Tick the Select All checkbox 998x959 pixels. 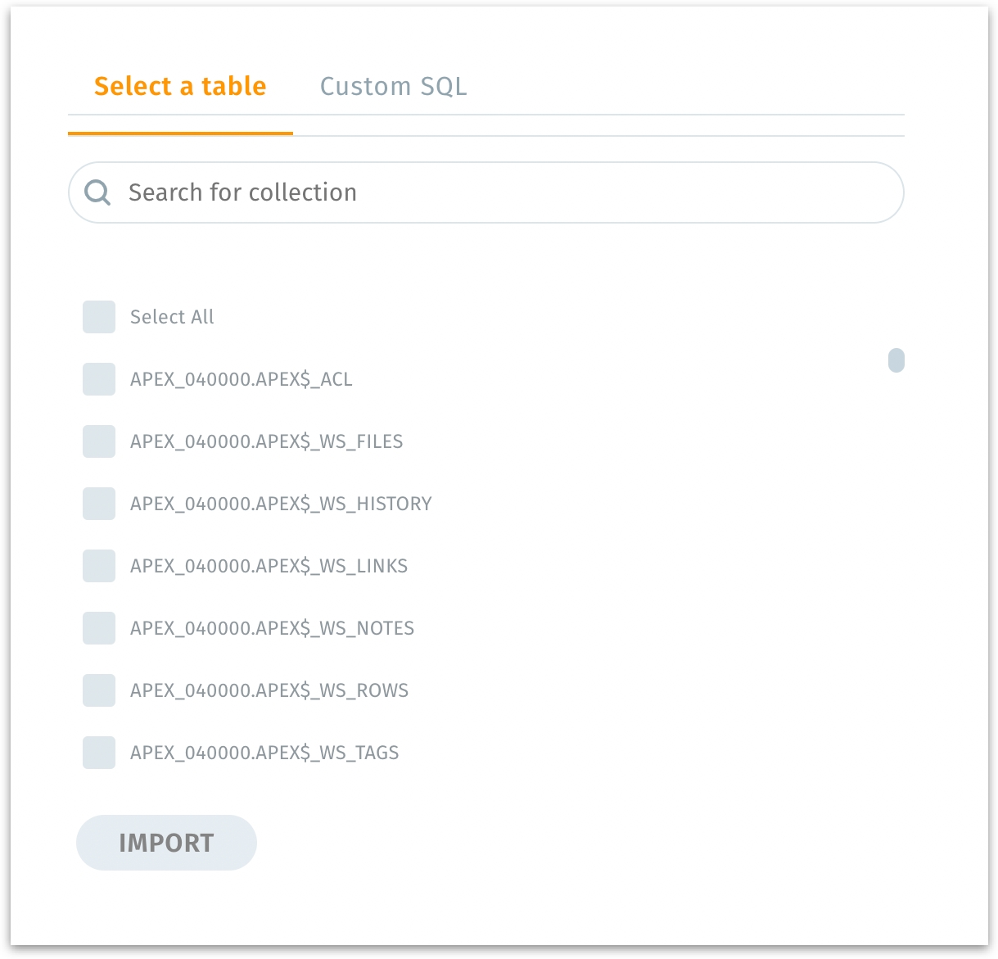[x=99, y=317]
